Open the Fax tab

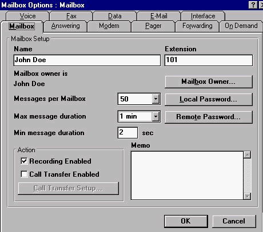click(x=71, y=16)
